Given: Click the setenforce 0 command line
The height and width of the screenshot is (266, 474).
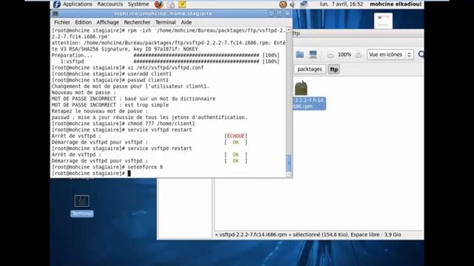Looking at the screenshot, I should coord(107,167).
